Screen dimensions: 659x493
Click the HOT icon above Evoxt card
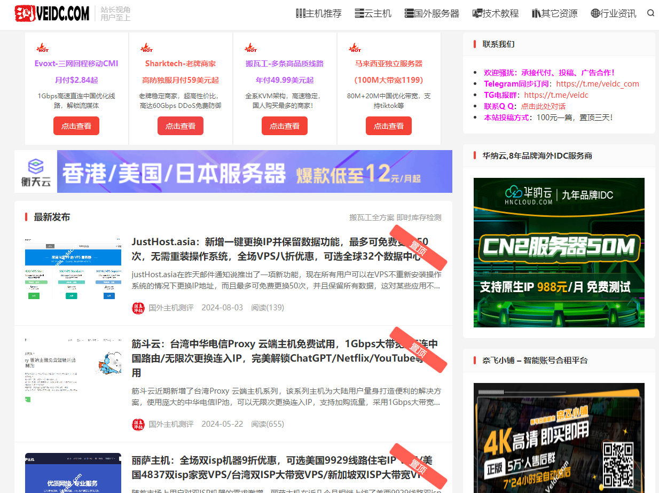tap(42, 48)
